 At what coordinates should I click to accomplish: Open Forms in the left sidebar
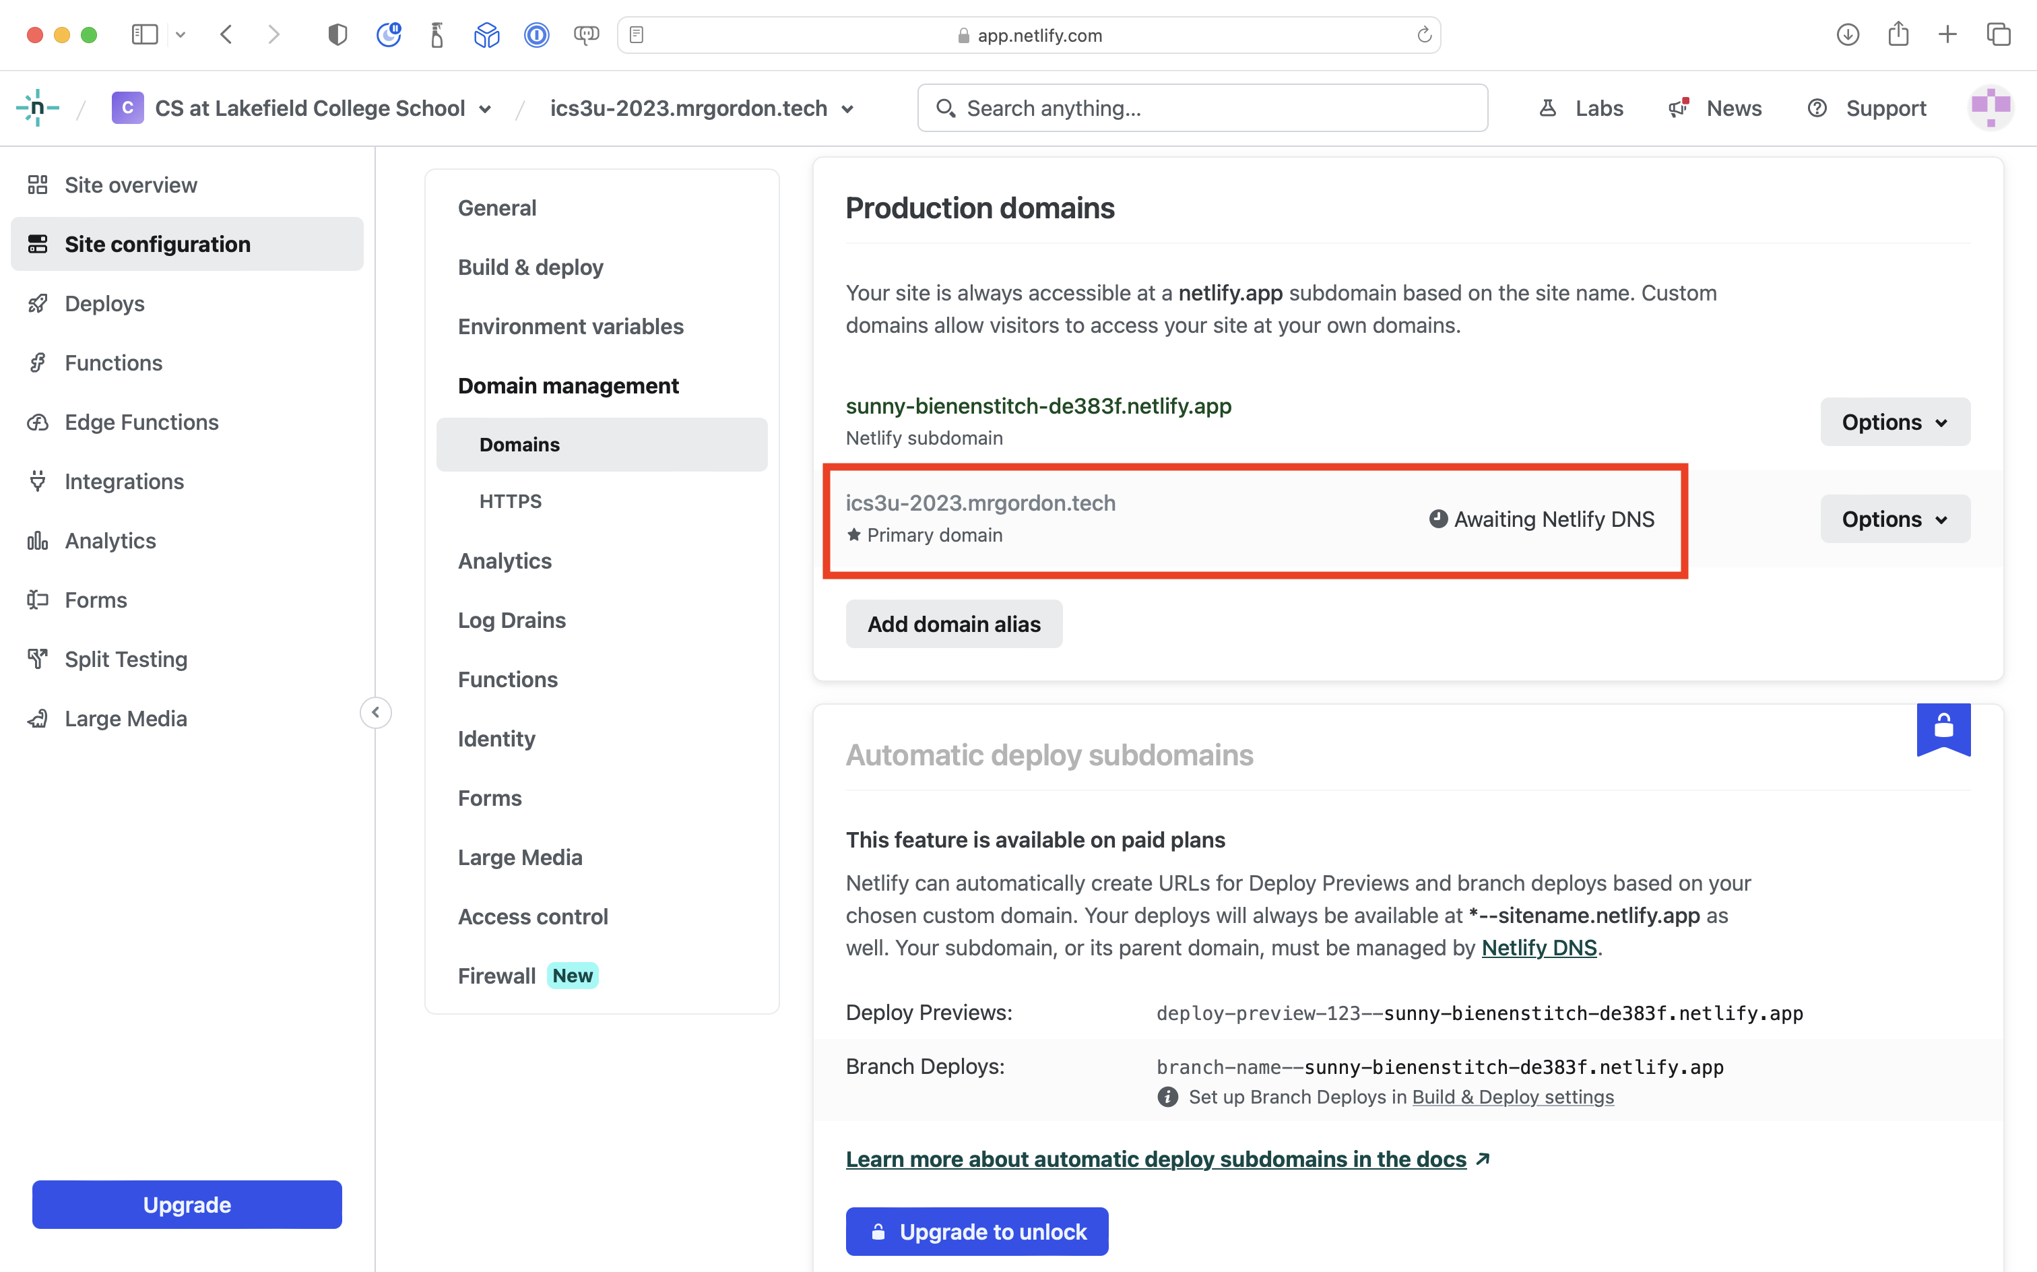click(187, 600)
